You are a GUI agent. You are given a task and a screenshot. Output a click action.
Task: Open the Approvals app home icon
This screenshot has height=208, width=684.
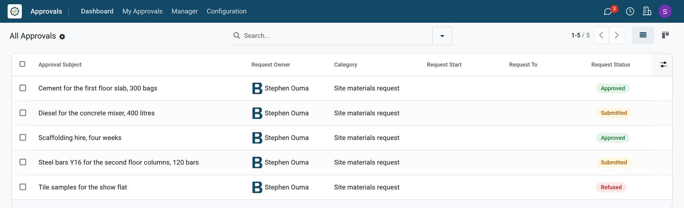15,11
